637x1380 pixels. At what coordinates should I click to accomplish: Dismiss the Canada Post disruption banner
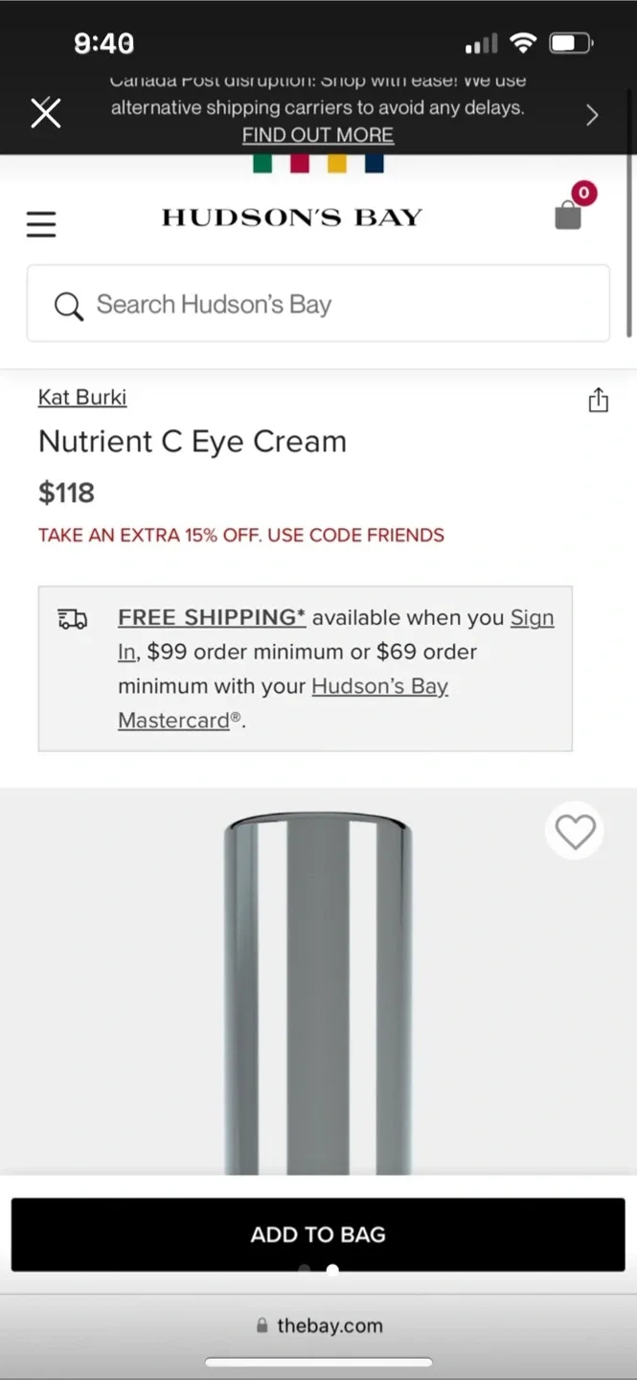[45, 113]
